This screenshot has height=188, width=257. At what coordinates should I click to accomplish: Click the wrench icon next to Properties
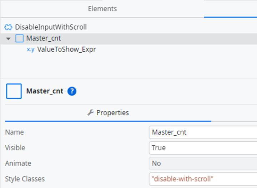pos(90,113)
